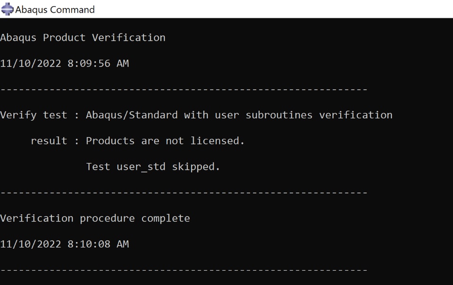This screenshot has height=285, width=453.
Task: Click the "Abaqus Command" window title text
Action: (x=55, y=9)
